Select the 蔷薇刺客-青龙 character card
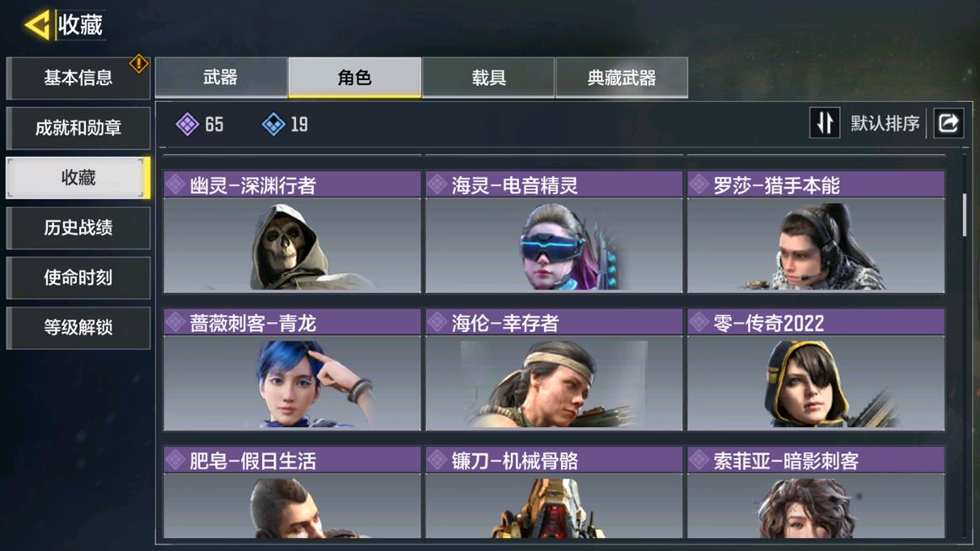Image resolution: width=980 pixels, height=551 pixels. point(292,370)
